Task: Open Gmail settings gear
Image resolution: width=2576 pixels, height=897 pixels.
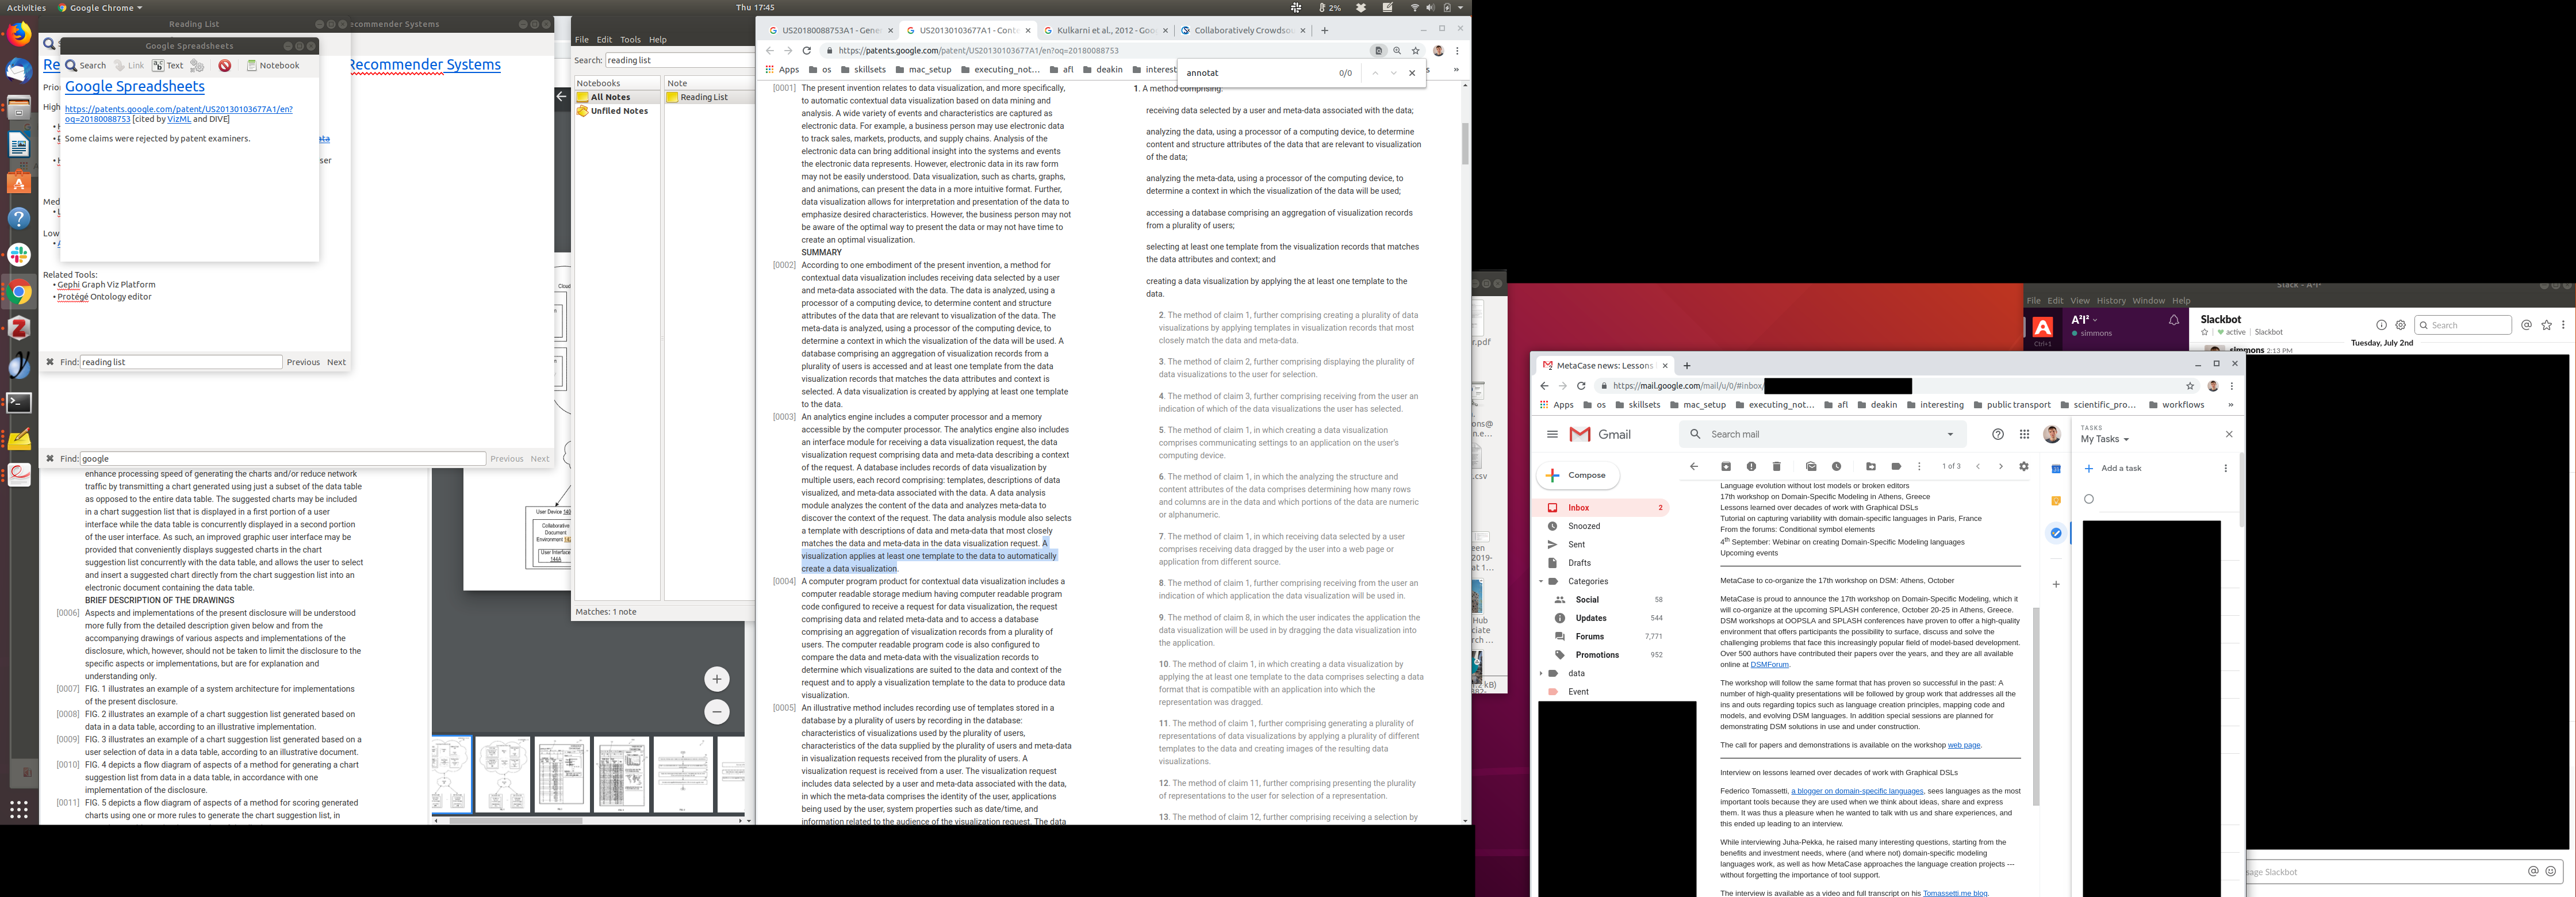Action: point(2024,467)
